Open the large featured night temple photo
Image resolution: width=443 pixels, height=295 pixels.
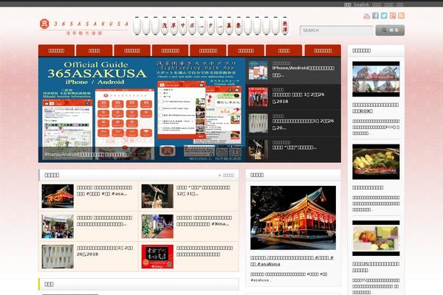[x=293, y=218]
